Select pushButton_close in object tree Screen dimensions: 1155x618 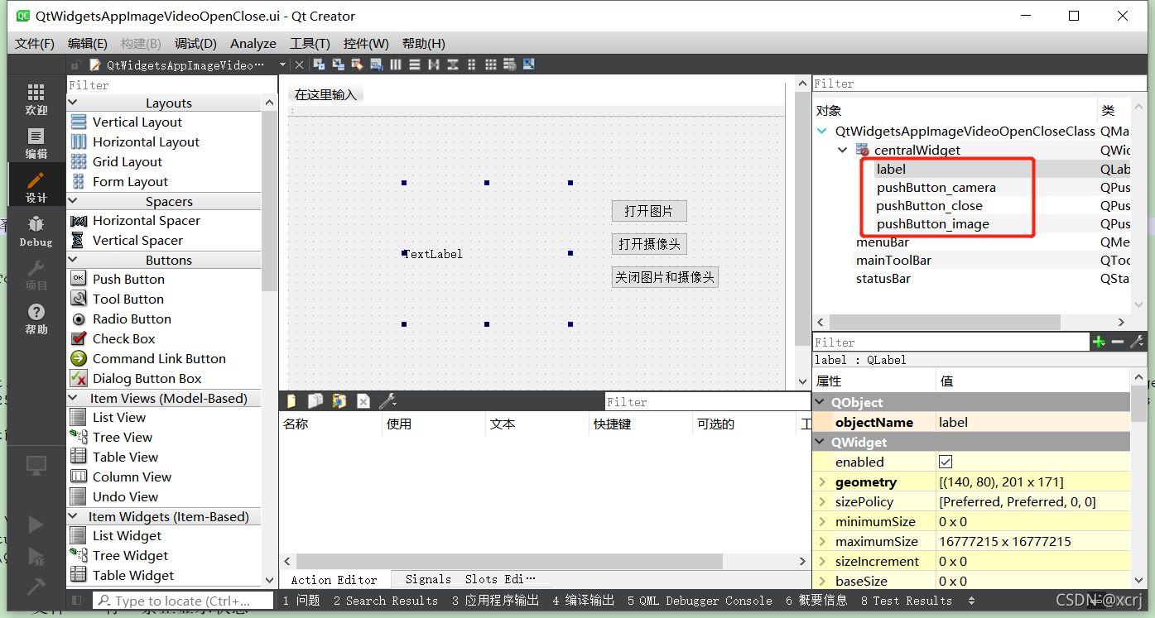point(930,205)
